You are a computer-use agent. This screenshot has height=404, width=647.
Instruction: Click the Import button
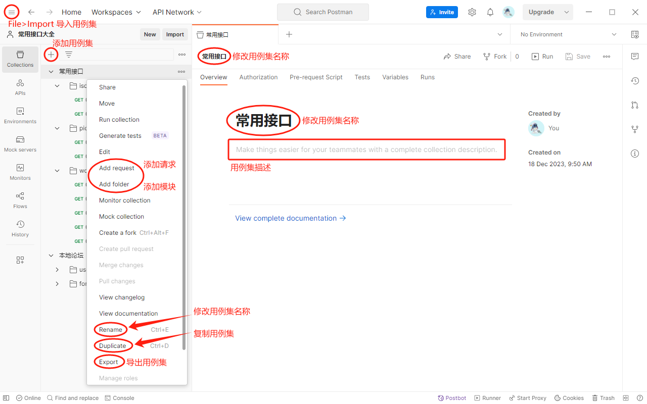click(175, 34)
